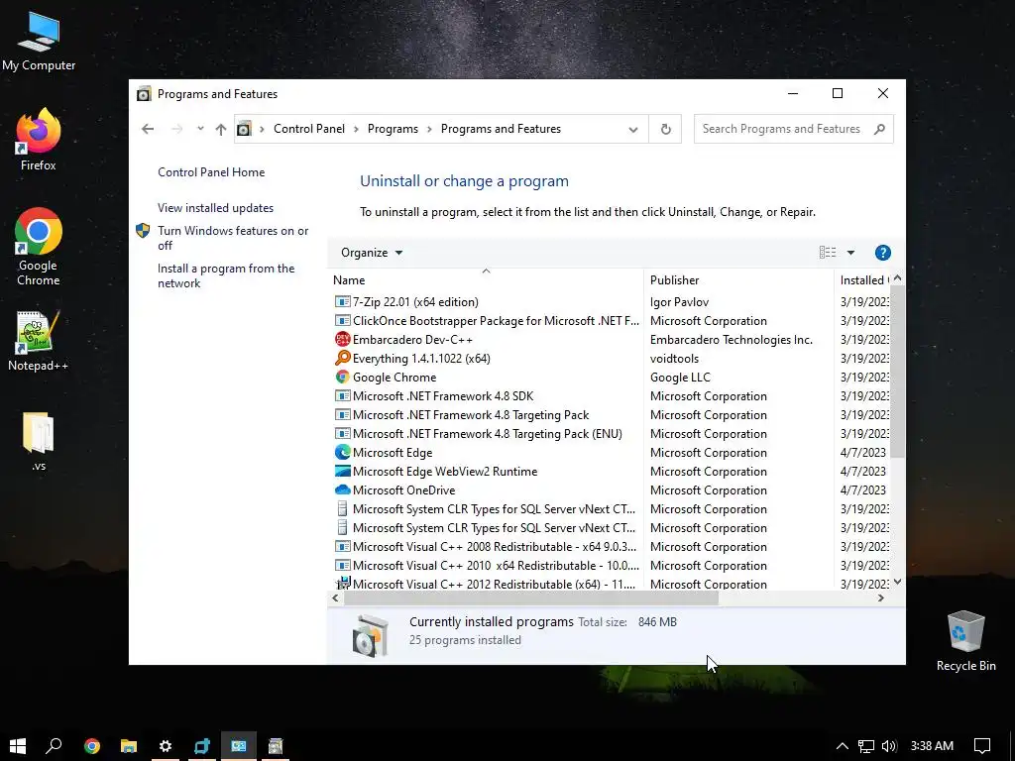Viewport: 1015px width, 761px height.
Task: Go back with the back arrow
Action: pyautogui.click(x=148, y=129)
